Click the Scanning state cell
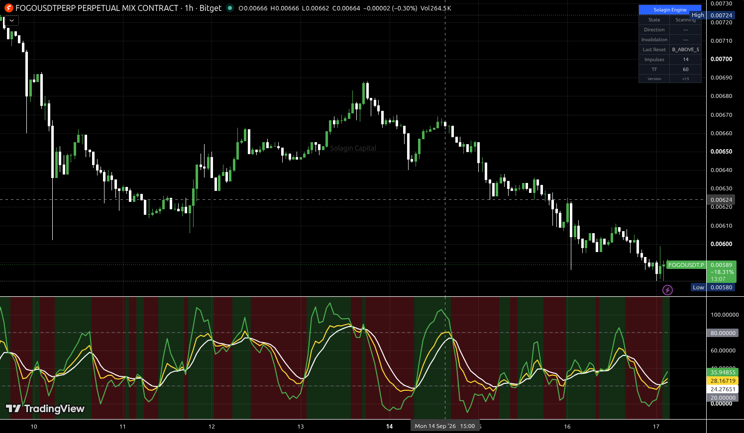744x433 pixels. (685, 20)
